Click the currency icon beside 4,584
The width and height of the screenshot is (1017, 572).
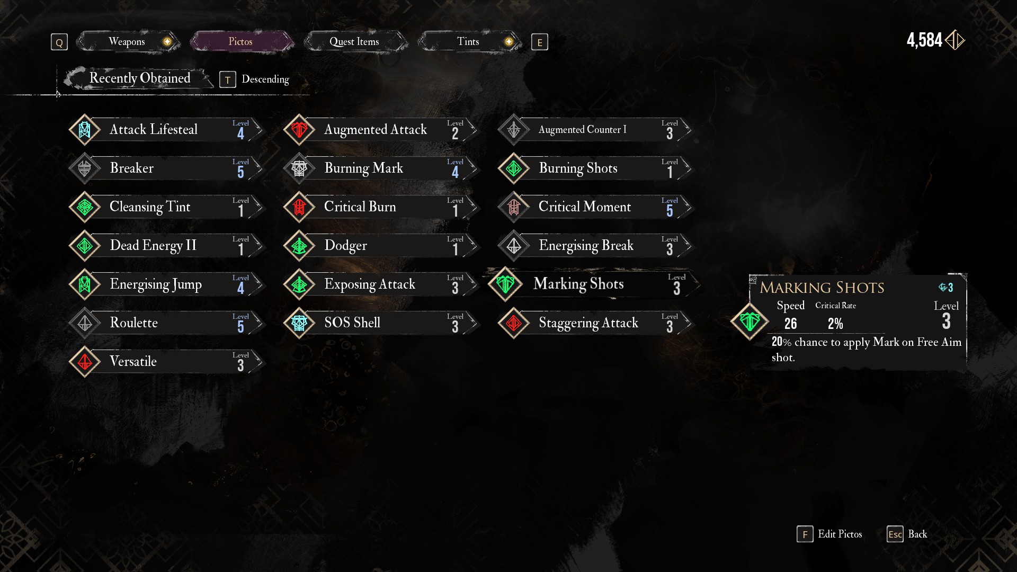coord(955,40)
